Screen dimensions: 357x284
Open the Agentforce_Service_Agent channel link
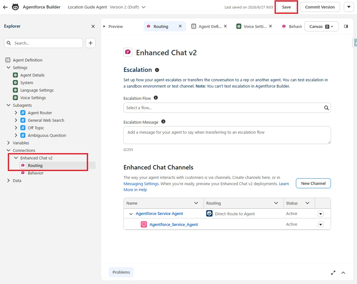click(x=174, y=224)
